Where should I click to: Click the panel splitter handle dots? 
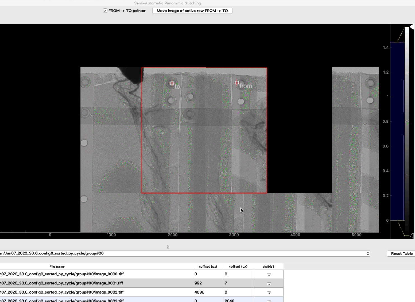167,247
